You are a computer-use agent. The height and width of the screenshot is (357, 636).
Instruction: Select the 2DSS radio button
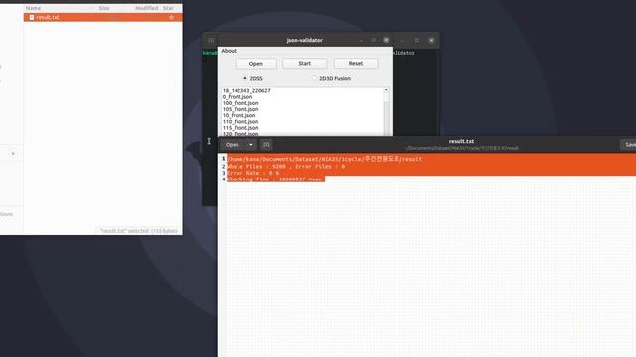coord(245,78)
